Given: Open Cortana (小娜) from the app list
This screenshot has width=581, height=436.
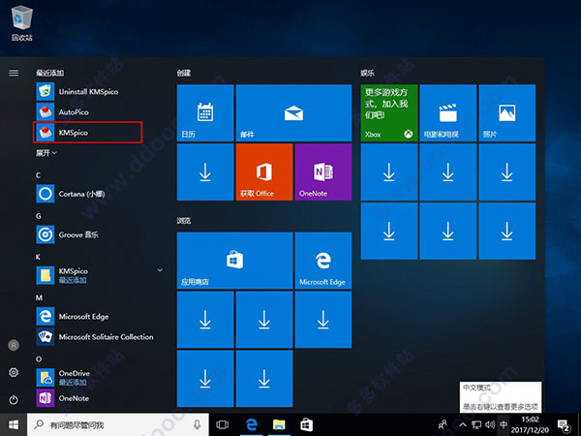Looking at the screenshot, I should 88,194.
